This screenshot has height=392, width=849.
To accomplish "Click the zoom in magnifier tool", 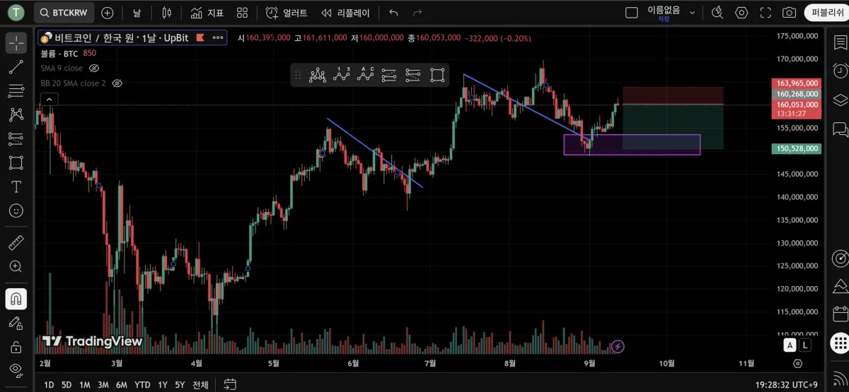I will coord(16,266).
